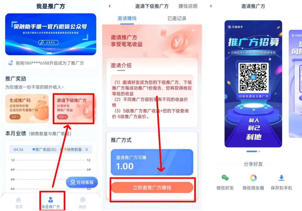Image resolution: width=302 pixels, height=211 pixels.
Task: Tap the notification bell icon
Action: 10,63
